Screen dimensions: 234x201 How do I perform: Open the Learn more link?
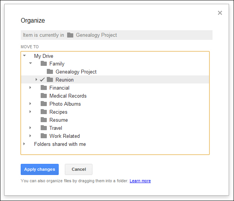click(x=140, y=181)
